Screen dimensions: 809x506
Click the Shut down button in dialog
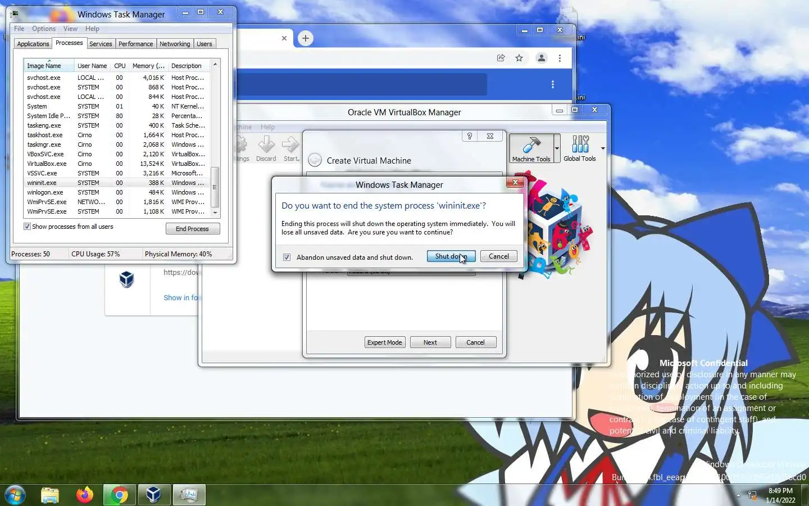click(x=451, y=256)
